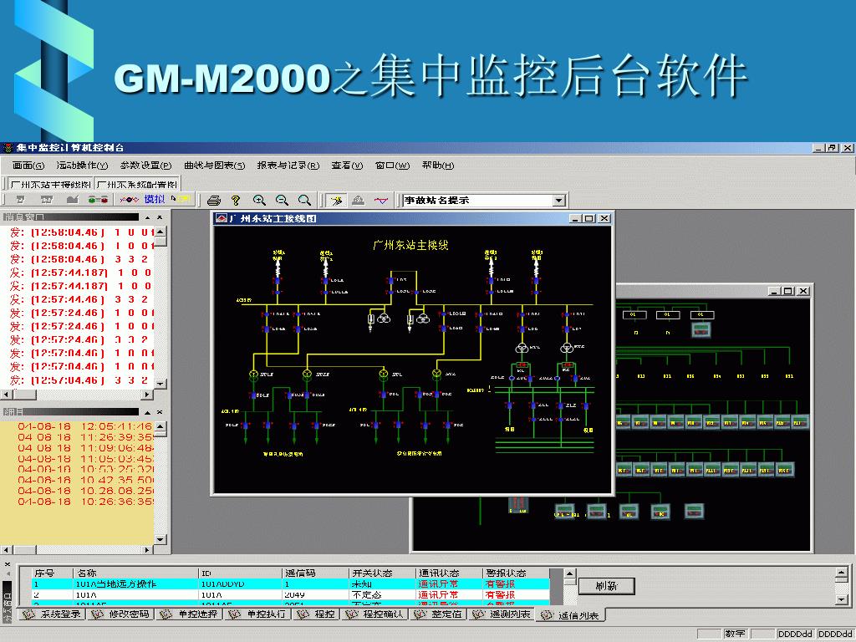Viewport: 856px width, 642px height.
Task: Click the green and red lights toolbar icon
Action: (x=99, y=199)
